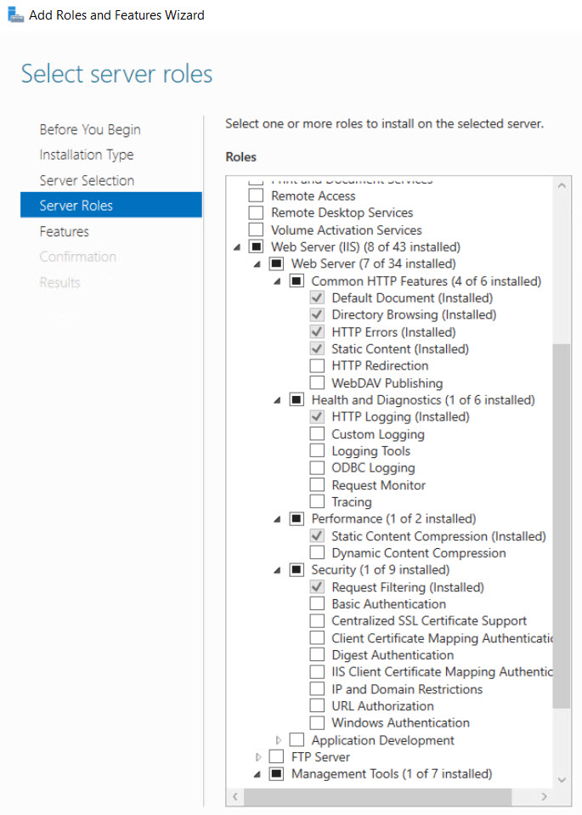The image size is (582, 815).
Task: Check the Digest Authentication checkbox
Action: 317,655
